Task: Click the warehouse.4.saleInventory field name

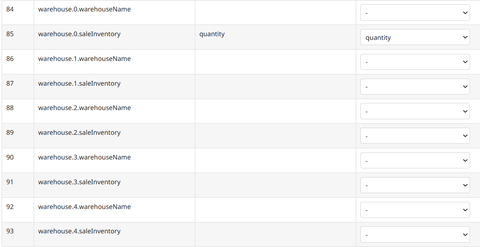Action: pos(79,231)
